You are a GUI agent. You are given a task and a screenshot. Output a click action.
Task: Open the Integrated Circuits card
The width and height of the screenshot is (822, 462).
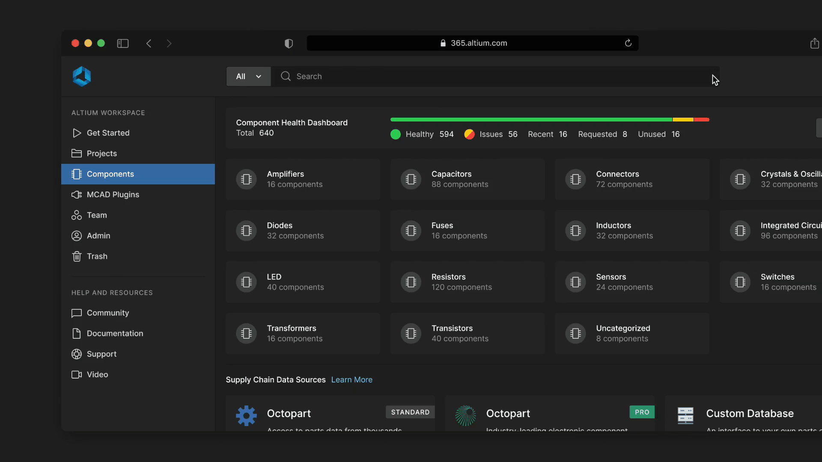click(x=771, y=231)
